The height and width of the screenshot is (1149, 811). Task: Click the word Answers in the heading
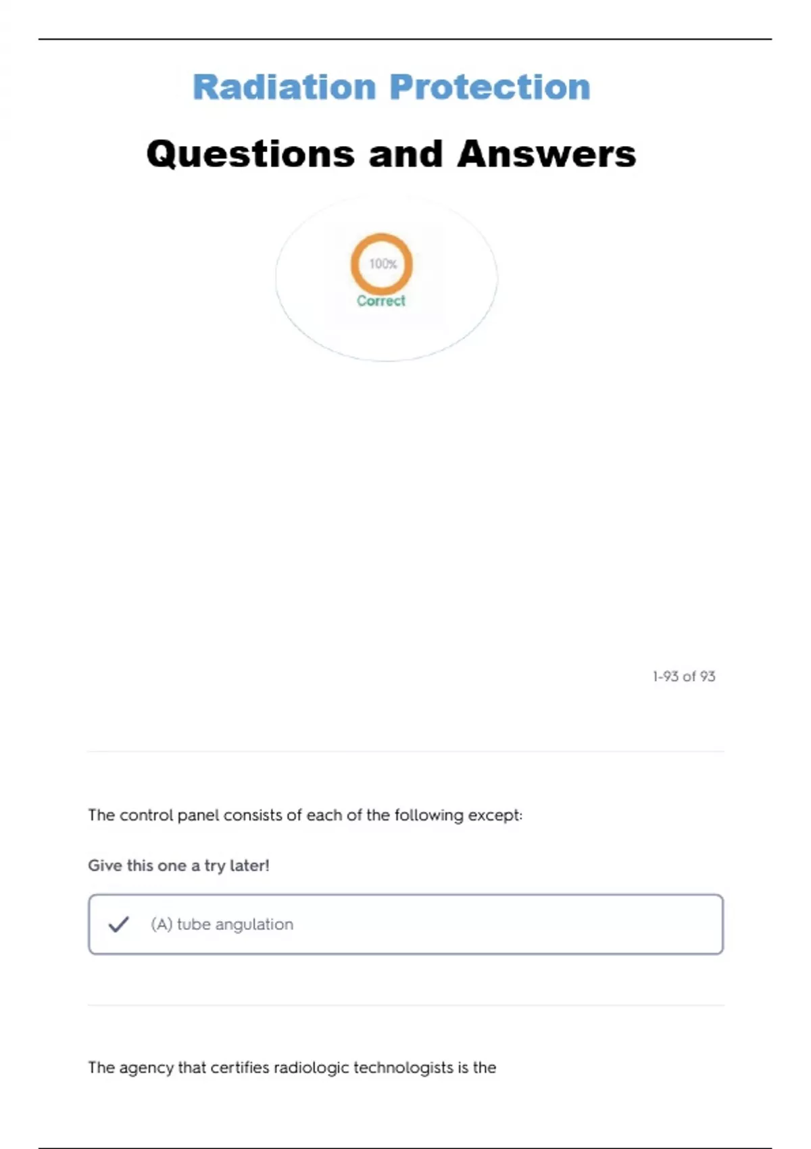tap(547, 154)
